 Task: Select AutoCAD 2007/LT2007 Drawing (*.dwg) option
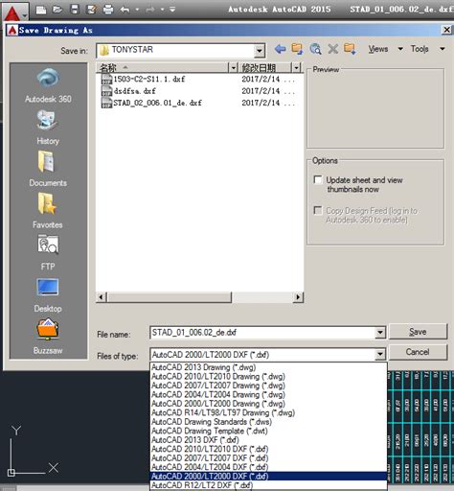[268, 386]
